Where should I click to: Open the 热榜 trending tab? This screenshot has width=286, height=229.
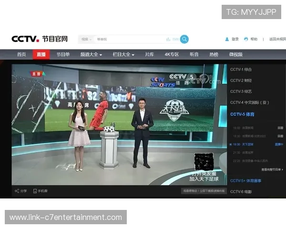coord(214,54)
